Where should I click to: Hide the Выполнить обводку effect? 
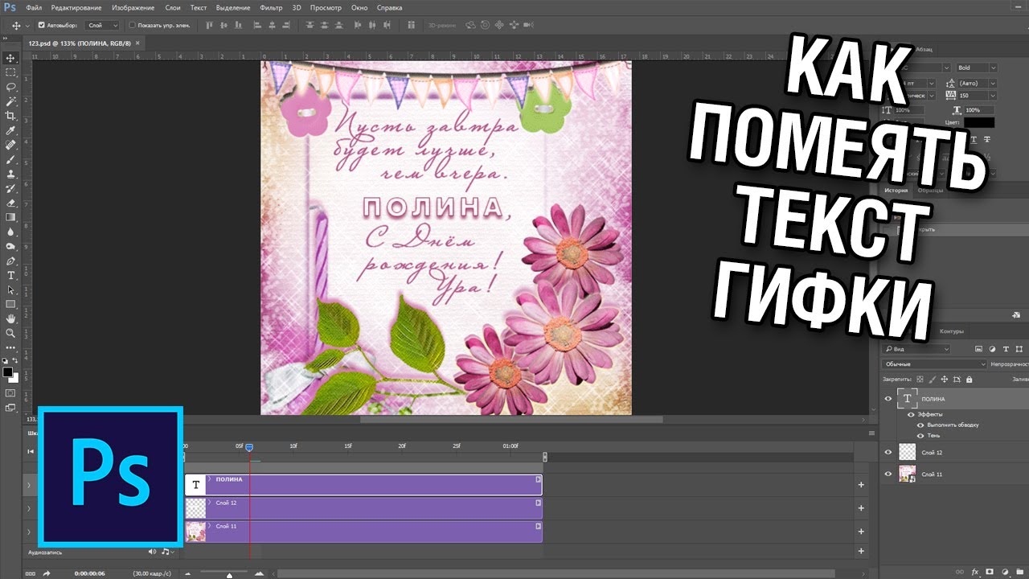(921, 425)
